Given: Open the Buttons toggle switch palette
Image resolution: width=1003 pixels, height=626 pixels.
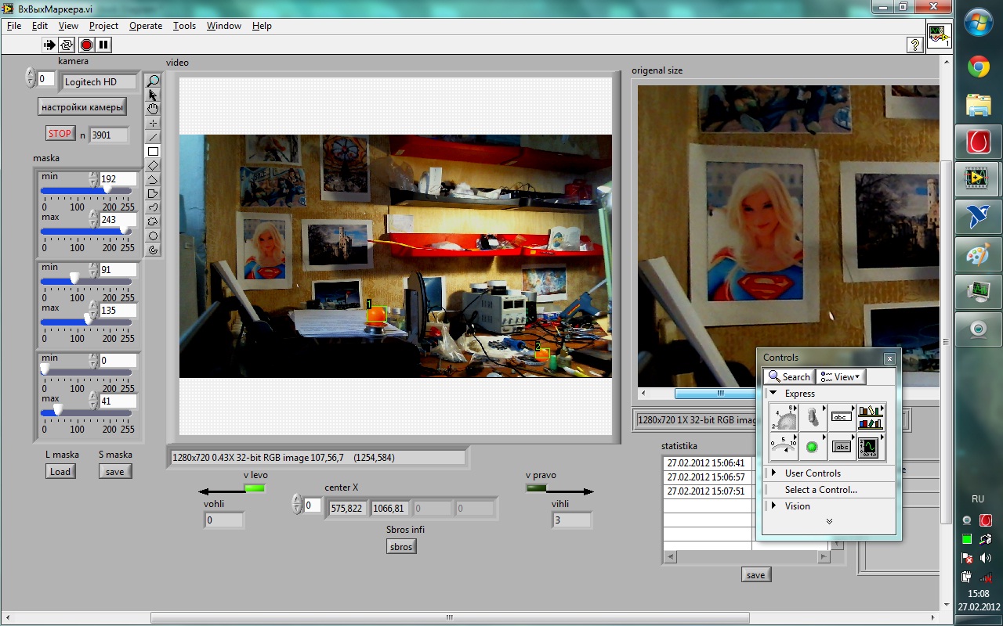Looking at the screenshot, I should click(x=813, y=417).
